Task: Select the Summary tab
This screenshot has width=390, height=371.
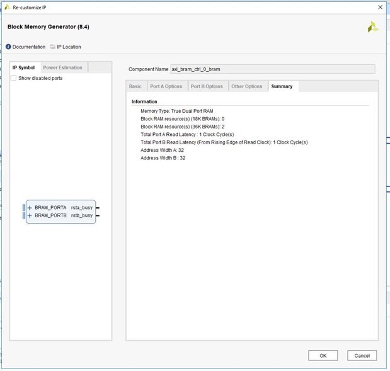Action: 282,86
